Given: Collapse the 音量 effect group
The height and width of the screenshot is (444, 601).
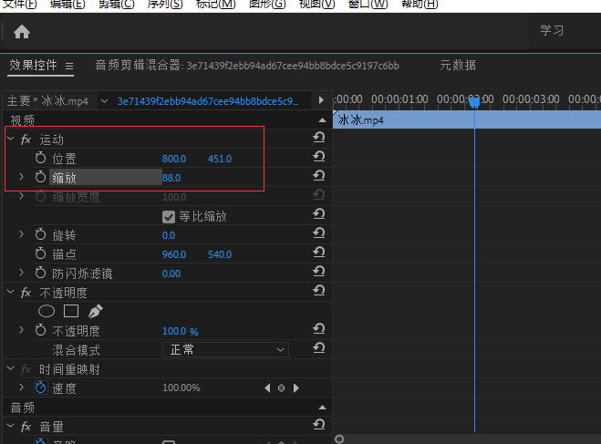Looking at the screenshot, I should 11,426.
